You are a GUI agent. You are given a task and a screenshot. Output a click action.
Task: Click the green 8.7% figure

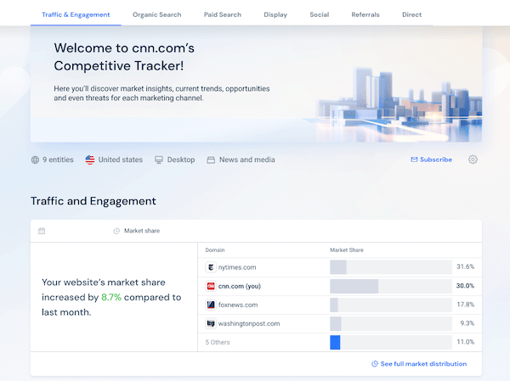tap(111, 297)
